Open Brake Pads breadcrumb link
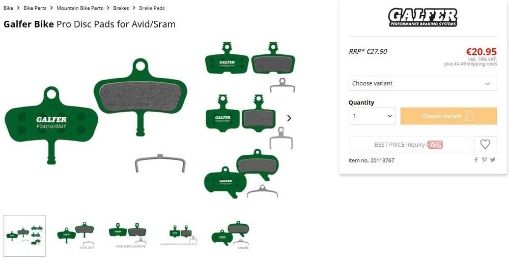Screen dimensions: 509x264 click(x=152, y=8)
